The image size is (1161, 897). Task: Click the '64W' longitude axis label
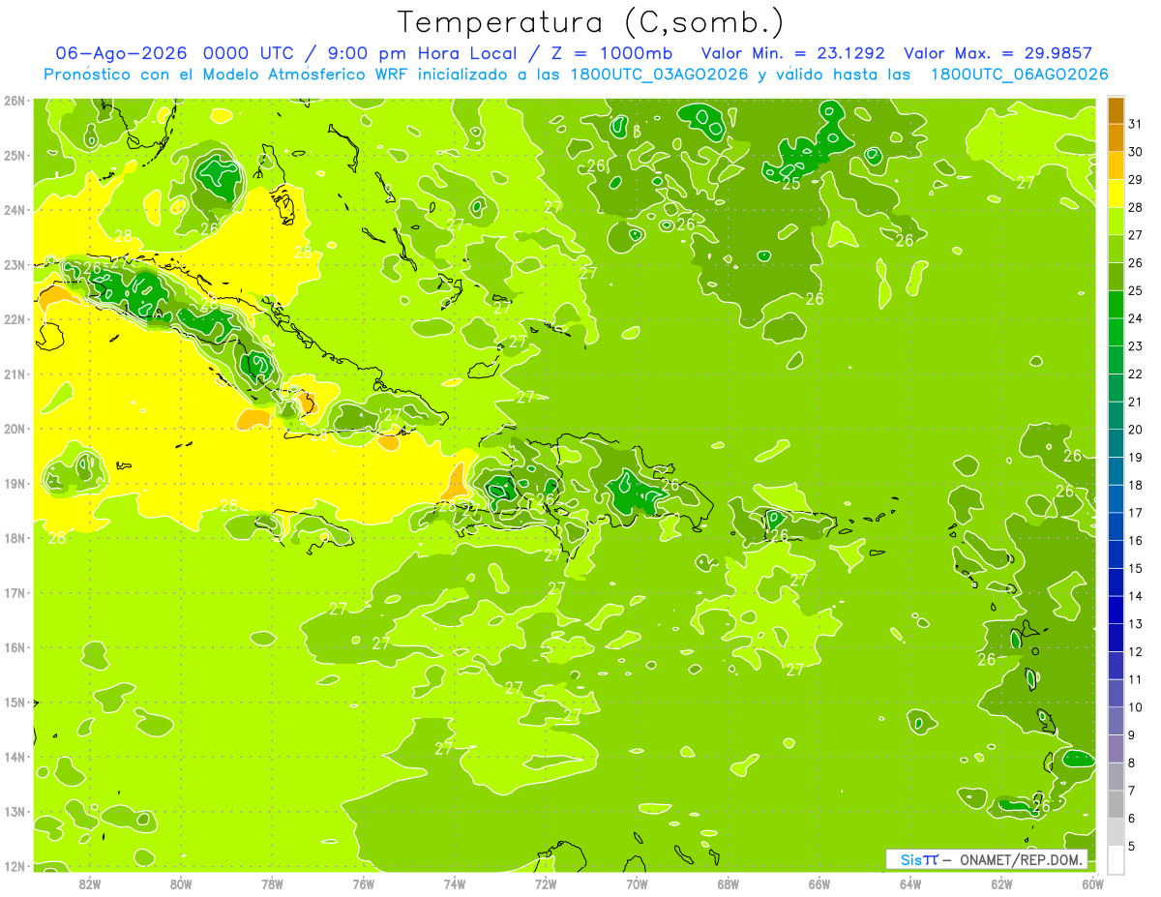[910, 883]
